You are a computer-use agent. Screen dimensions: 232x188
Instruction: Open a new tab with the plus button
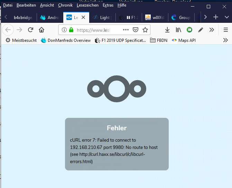coord(215,17)
